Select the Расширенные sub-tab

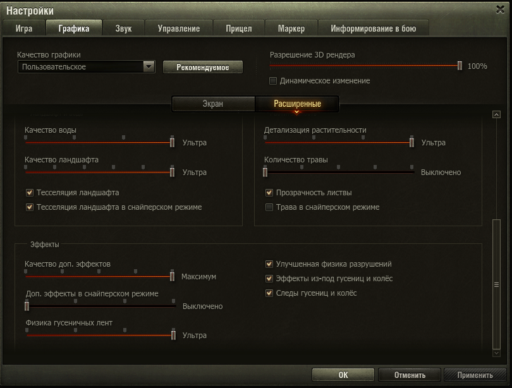(x=297, y=104)
